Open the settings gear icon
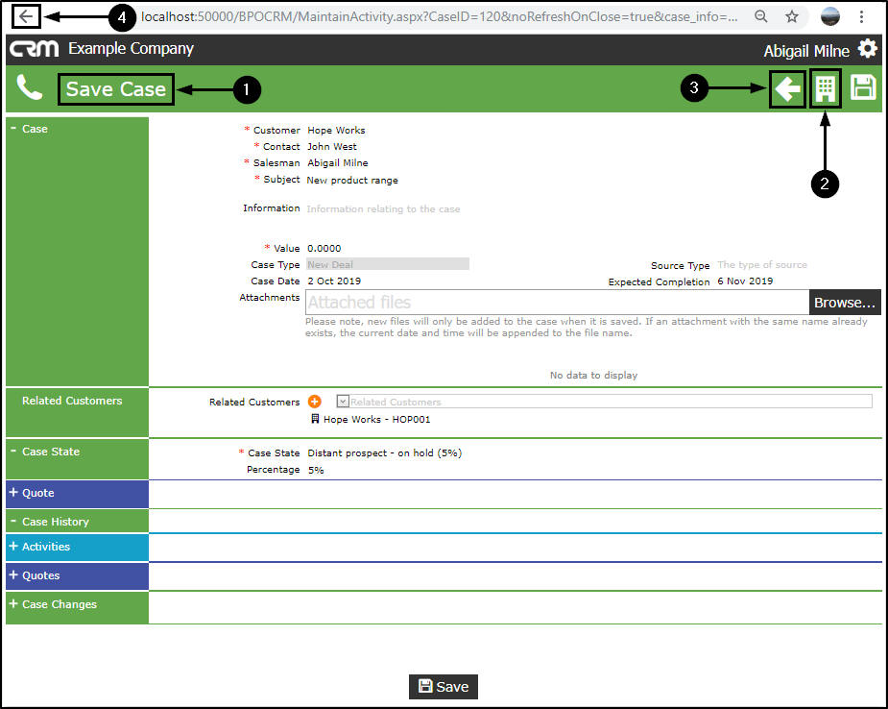Viewport: 888px width, 709px height. pos(868,49)
